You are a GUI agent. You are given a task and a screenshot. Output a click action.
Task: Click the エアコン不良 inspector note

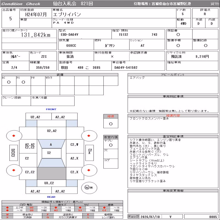pos(139,157)
